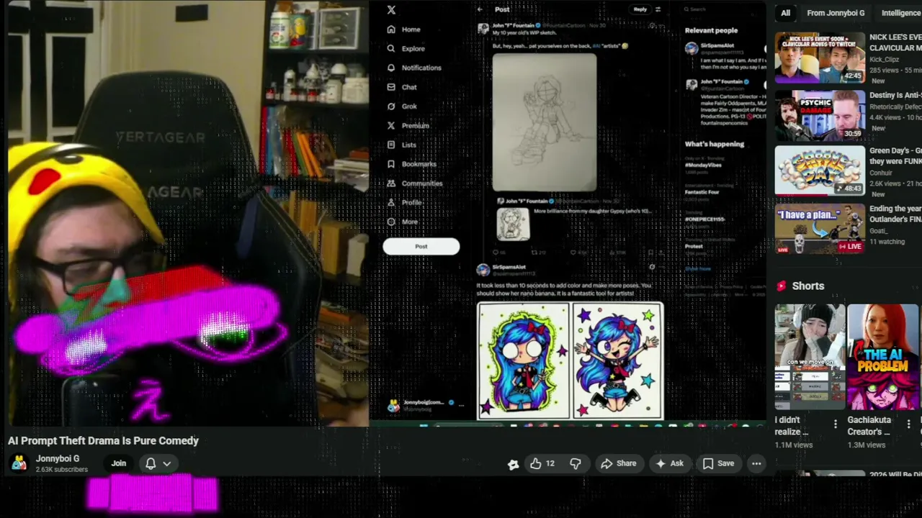Save the video to a playlist

(x=718, y=464)
